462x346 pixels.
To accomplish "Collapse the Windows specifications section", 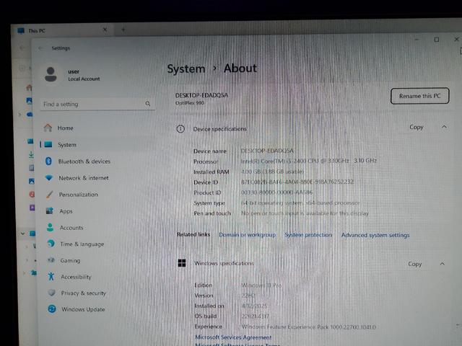I will point(443,264).
